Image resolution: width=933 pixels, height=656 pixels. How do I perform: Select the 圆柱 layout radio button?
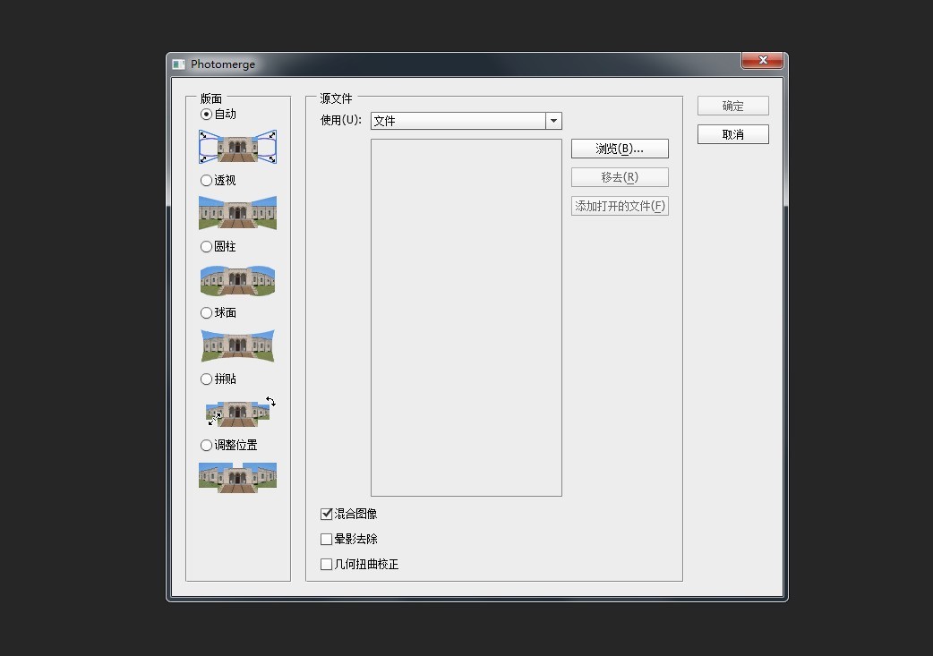[x=207, y=246]
